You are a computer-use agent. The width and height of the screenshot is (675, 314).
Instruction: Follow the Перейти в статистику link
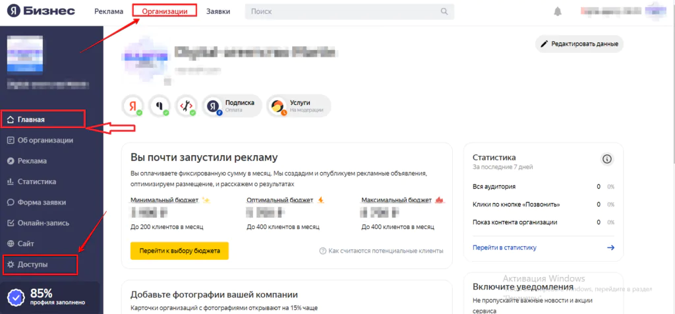pos(505,248)
